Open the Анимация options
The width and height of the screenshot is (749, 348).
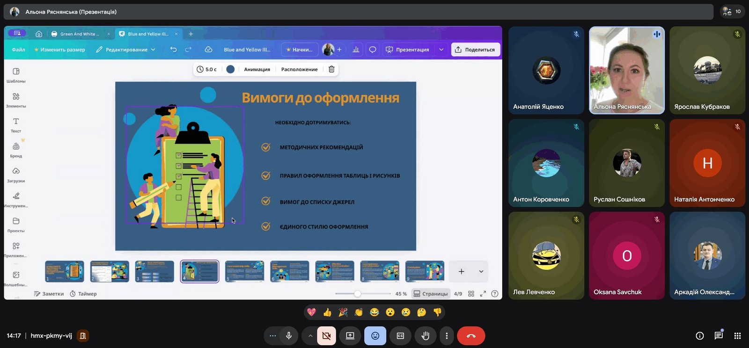(x=257, y=69)
